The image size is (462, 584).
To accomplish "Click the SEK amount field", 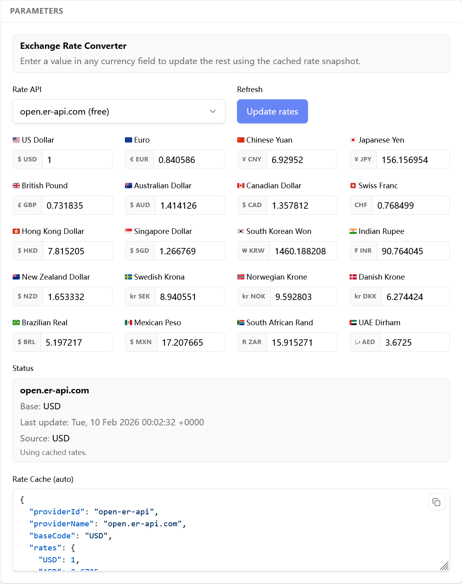I will pyautogui.click(x=190, y=296).
